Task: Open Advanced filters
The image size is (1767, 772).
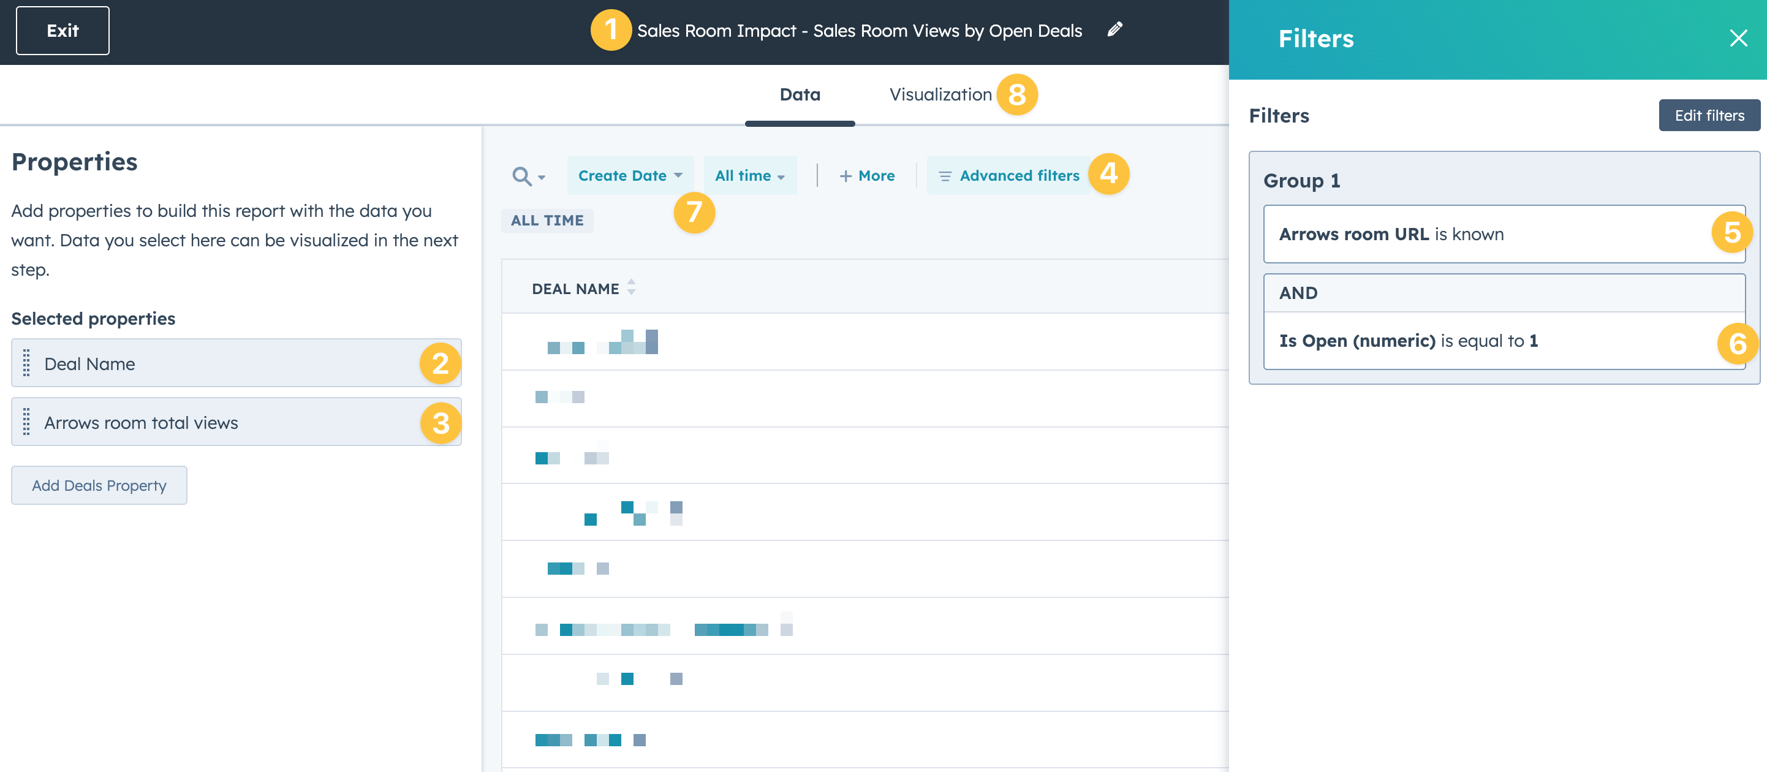Action: 1009,176
